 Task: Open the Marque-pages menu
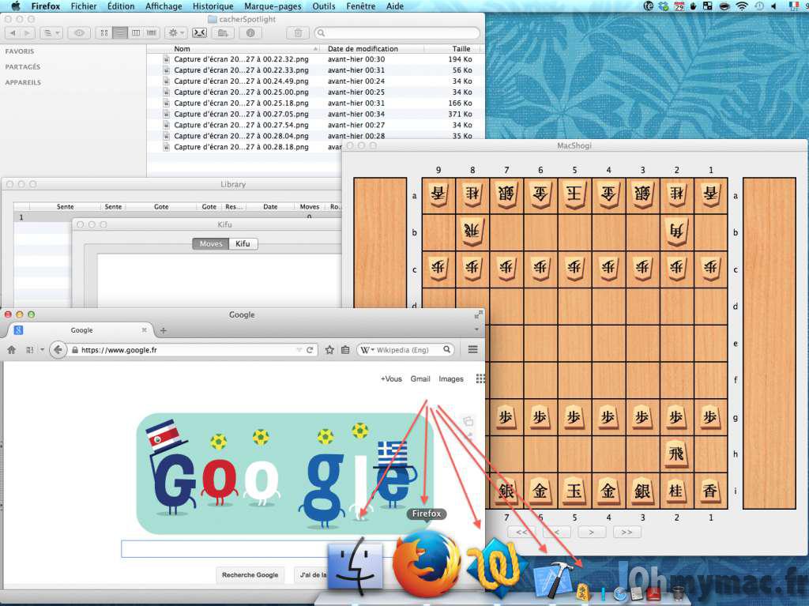click(273, 6)
